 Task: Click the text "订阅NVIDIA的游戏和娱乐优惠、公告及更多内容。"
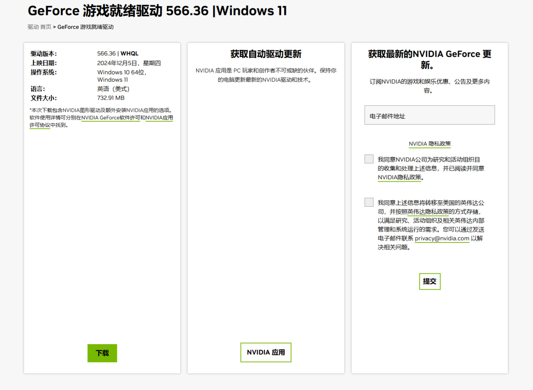tap(430, 86)
